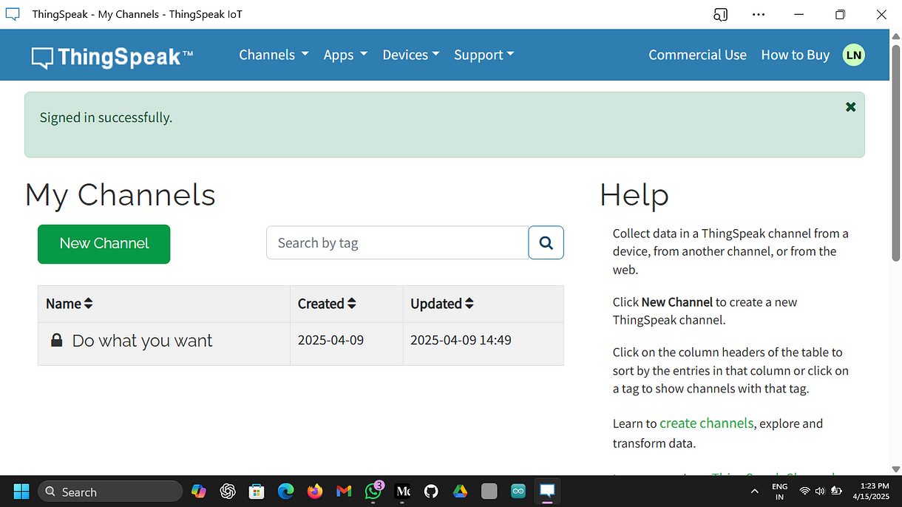Click the lock icon beside Do what you want
The height and width of the screenshot is (507, 902).
(x=56, y=340)
